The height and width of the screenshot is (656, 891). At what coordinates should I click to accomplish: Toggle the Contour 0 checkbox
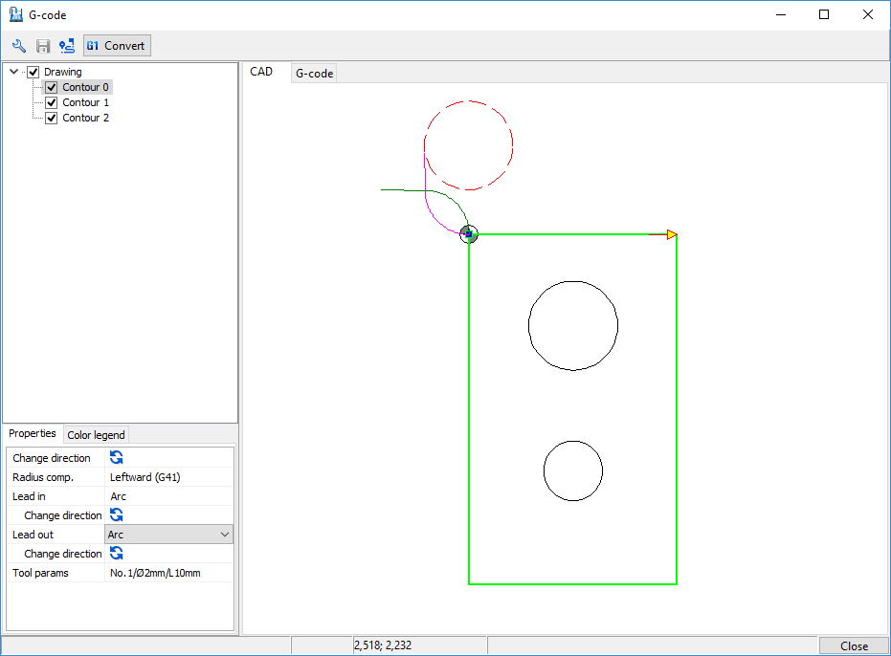point(52,87)
